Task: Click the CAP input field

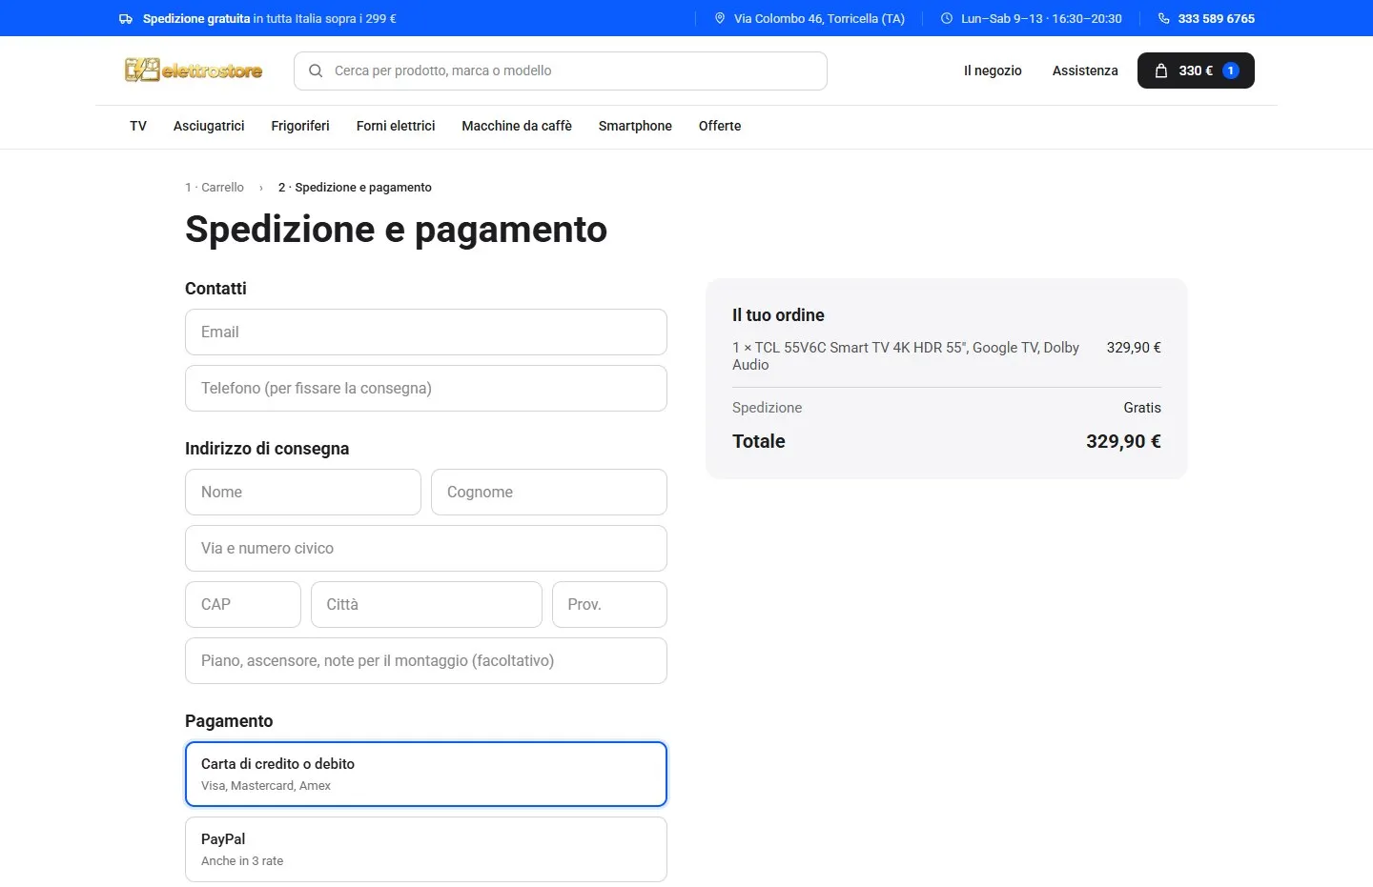Action: [243, 604]
